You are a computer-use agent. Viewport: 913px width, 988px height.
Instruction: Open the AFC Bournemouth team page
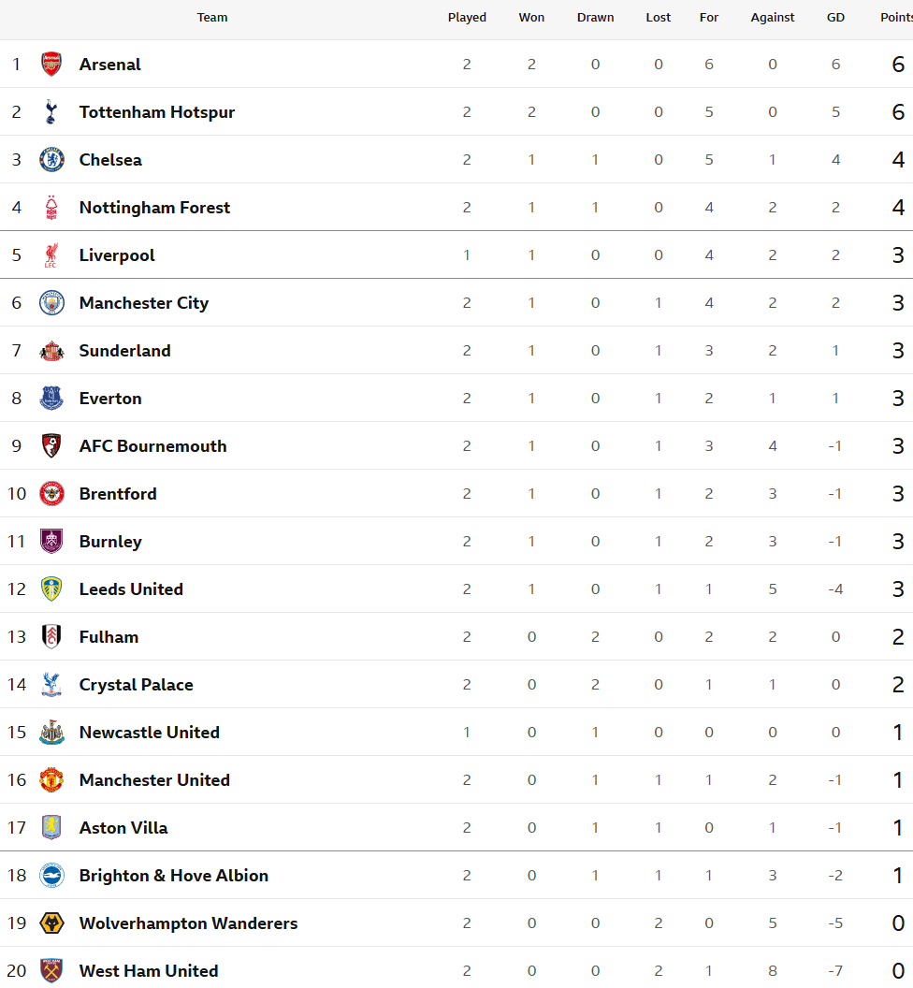152,446
